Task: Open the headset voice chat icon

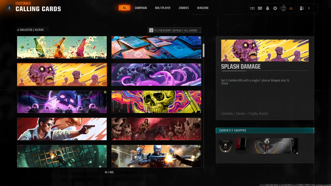Action: tap(260, 8)
